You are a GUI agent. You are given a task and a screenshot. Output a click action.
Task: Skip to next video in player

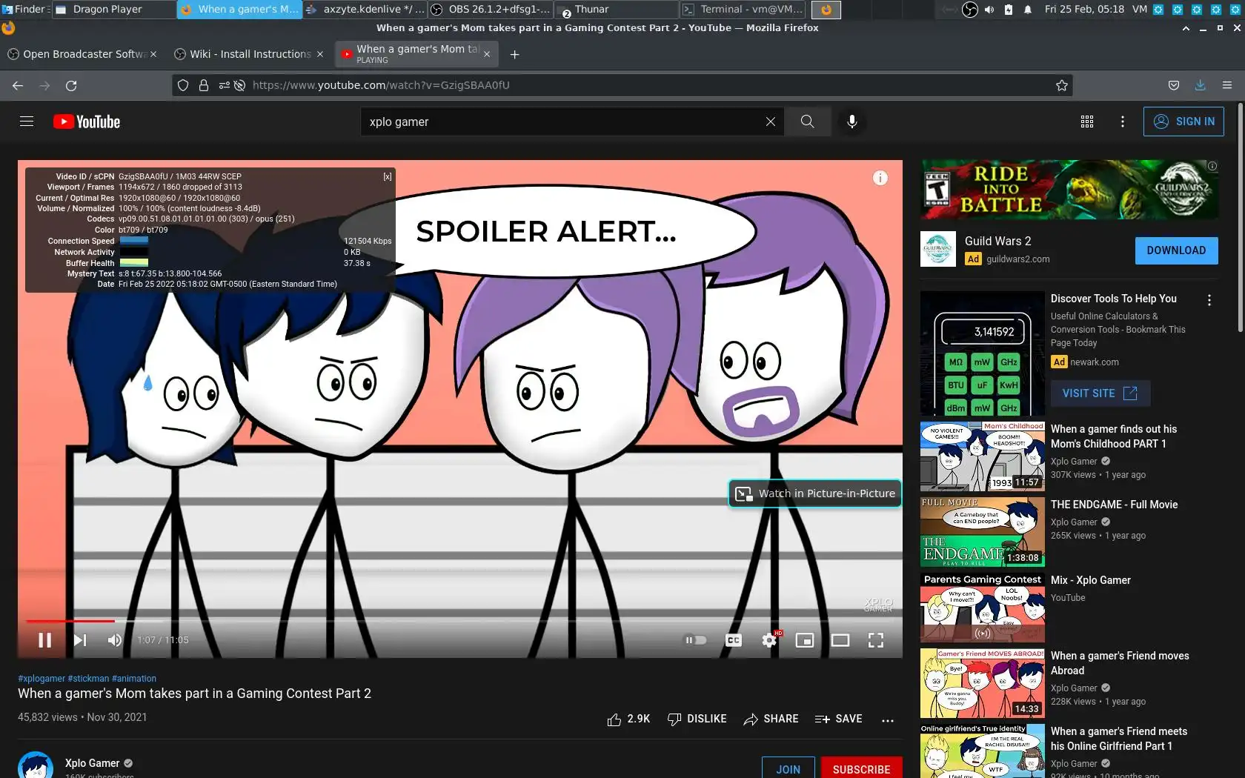pyautogui.click(x=80, y=640)
